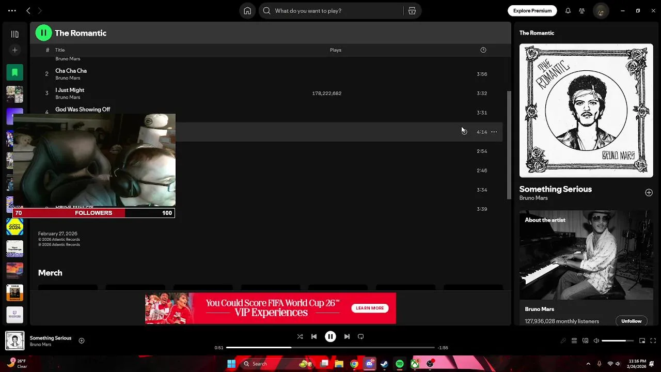Open the user profile avatar menu
Viewport: 661px width, 372px height.
pyautogui.click(x=601, y=10)
